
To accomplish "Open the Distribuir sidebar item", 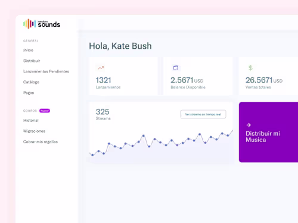I will [x=32, y=61].
